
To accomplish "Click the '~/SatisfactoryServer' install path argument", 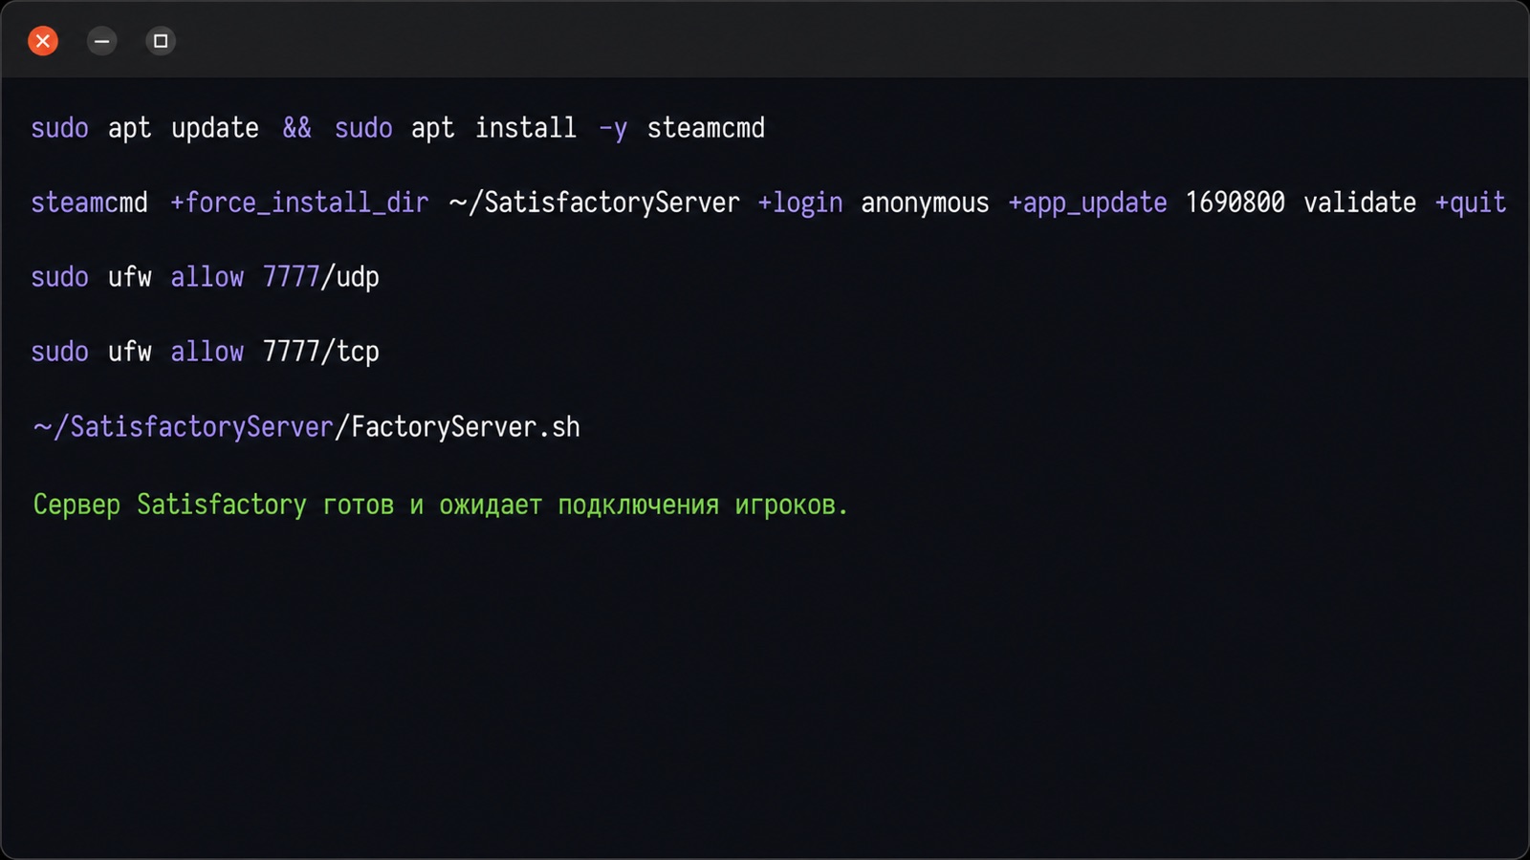I will 594,203.
